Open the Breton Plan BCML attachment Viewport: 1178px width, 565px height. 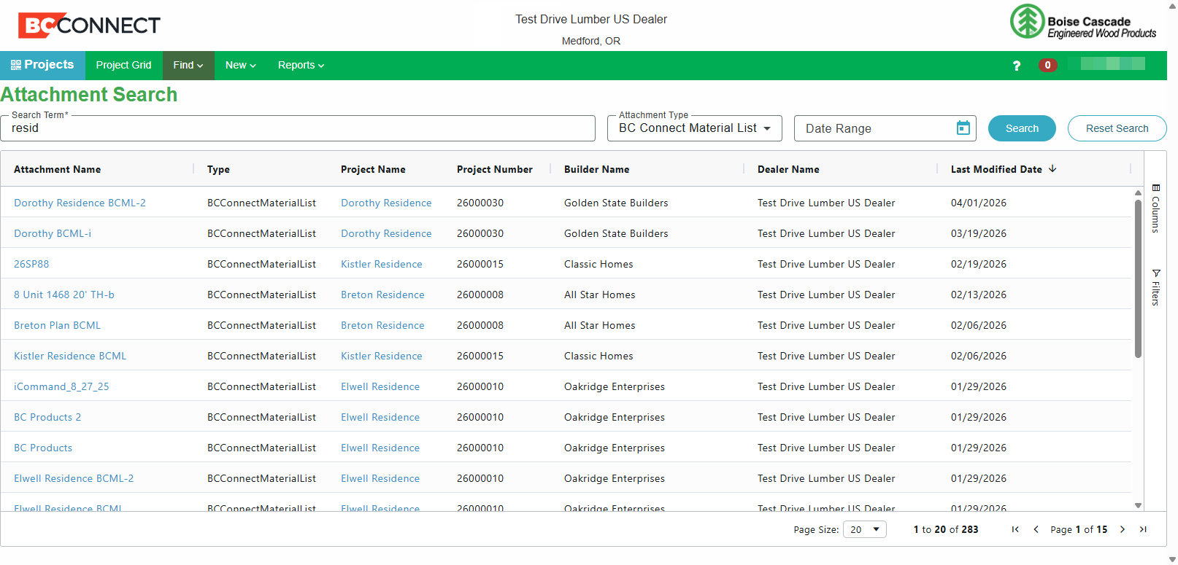tap(57, 325)
